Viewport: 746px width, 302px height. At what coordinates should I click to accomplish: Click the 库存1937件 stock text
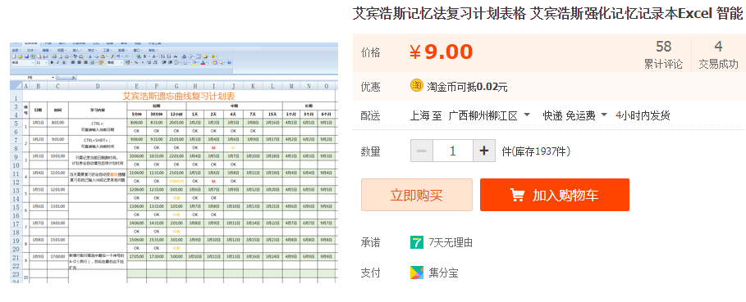click(x=536, y=151)
